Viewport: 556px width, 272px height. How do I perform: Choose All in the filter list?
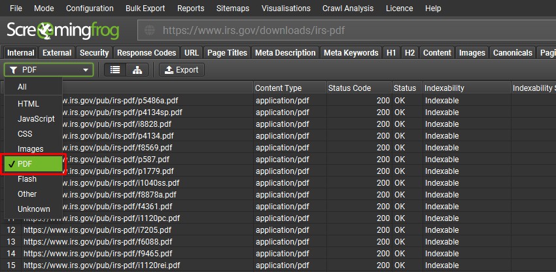click(33, 87)
